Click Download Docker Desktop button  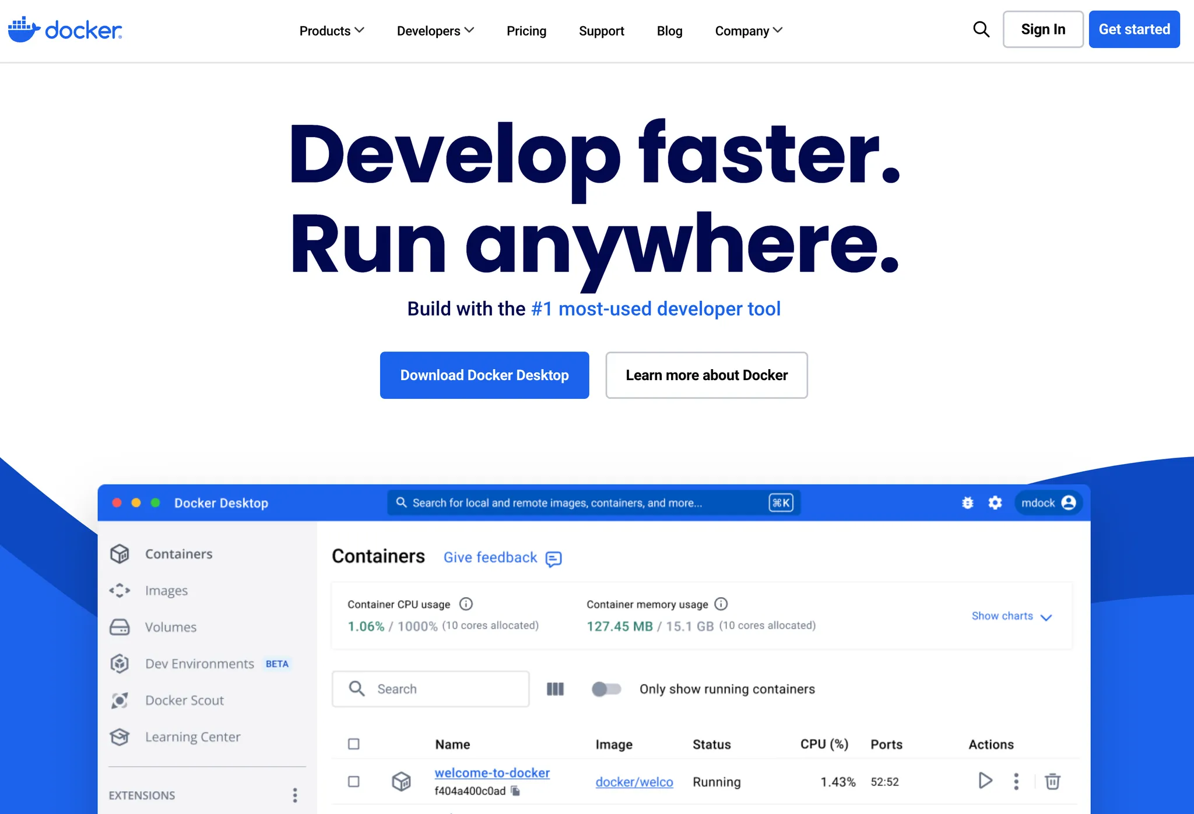click(484, 376)
